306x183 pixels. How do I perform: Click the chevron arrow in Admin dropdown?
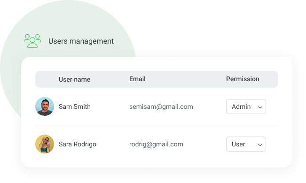pos(260,107)
